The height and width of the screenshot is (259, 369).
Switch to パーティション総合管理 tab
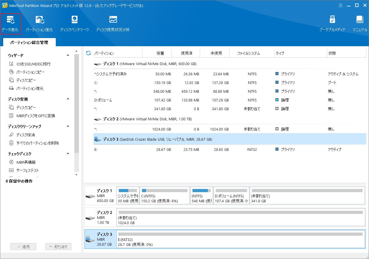[x=29, y=42]
